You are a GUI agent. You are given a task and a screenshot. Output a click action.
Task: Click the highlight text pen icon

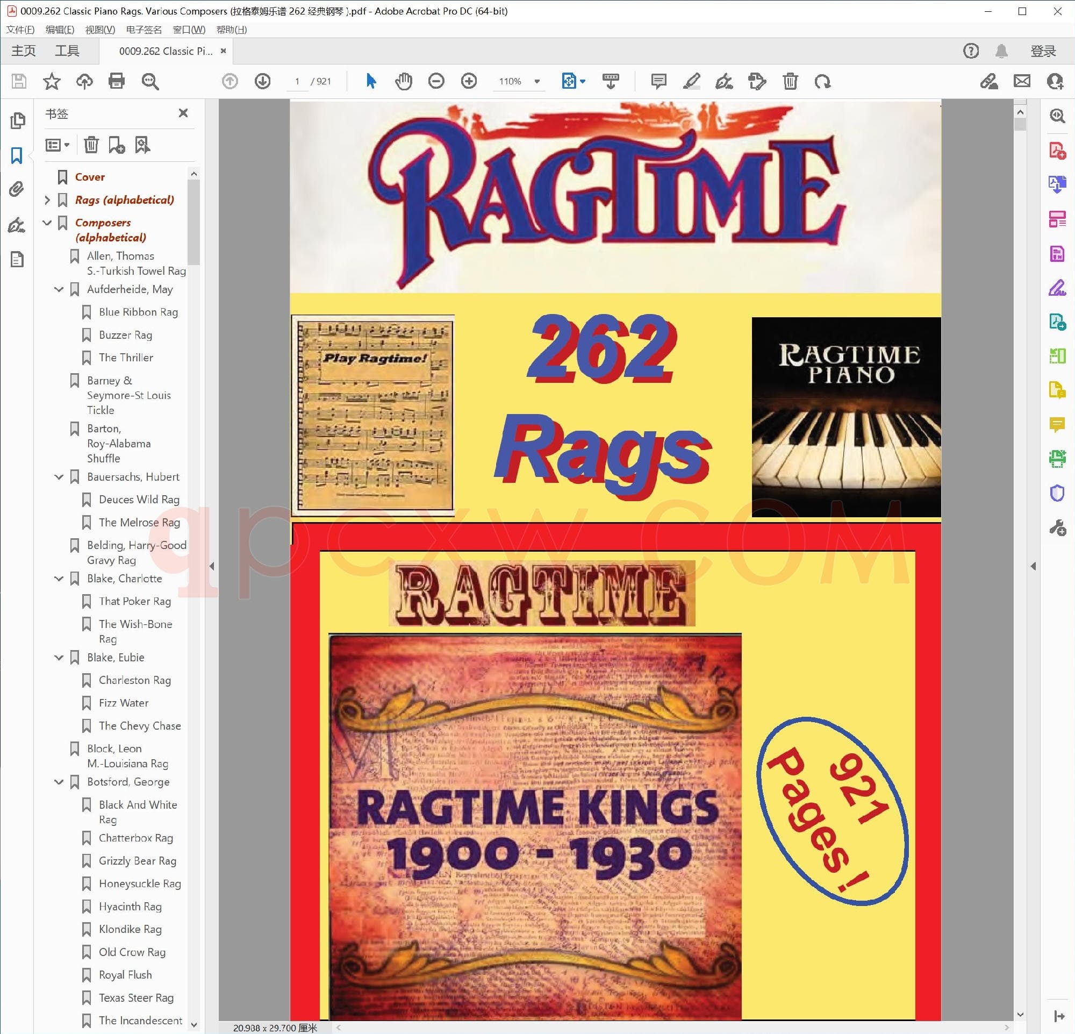click(691, 82)
